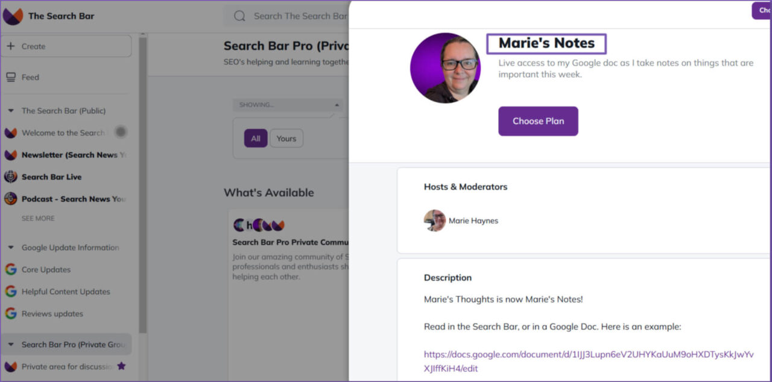Click icon beside Private area for discussion
This screenshot has height=382, width=772.
(x=10, y=366)
